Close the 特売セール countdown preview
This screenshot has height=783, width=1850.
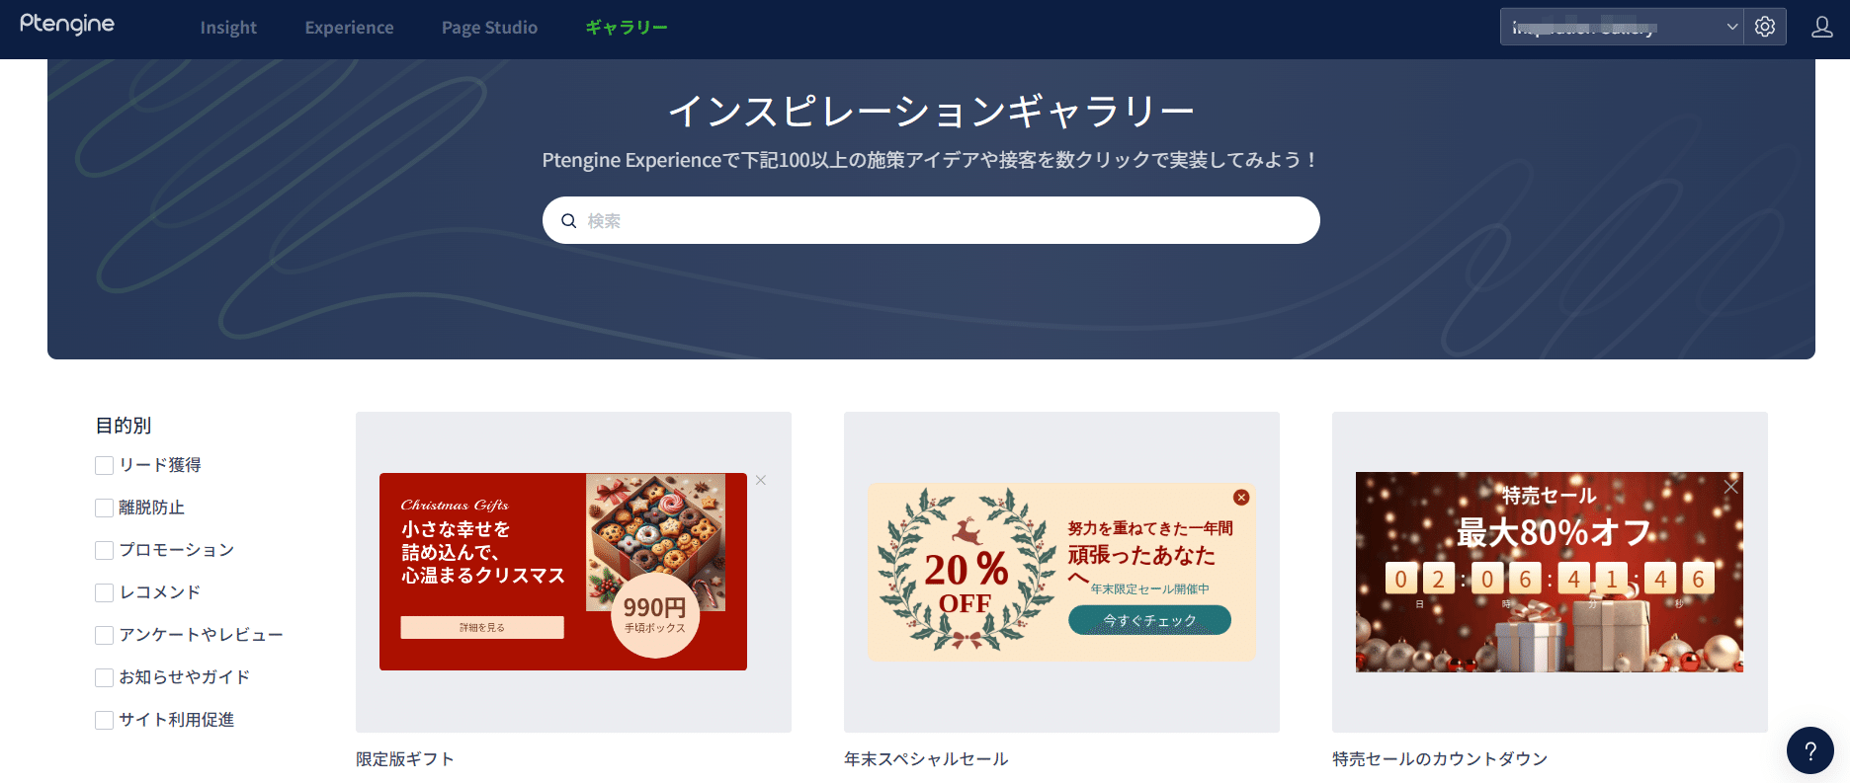[1730, 487]
